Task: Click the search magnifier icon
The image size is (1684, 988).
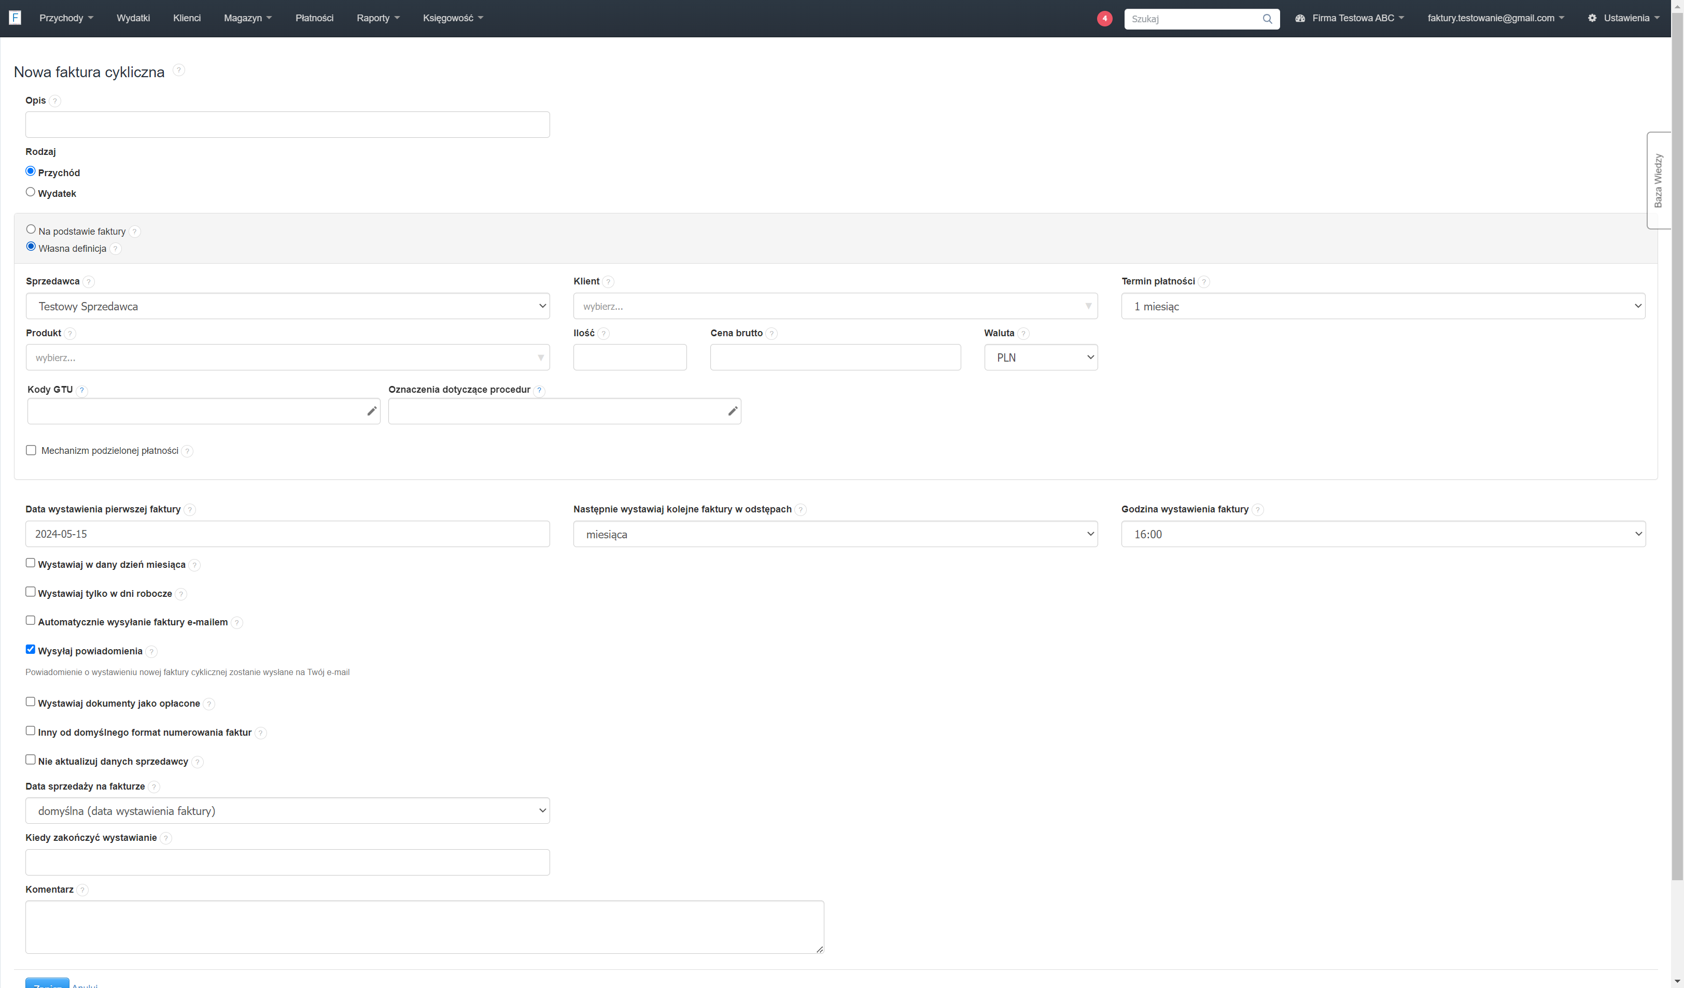Action: point(1267,19)
